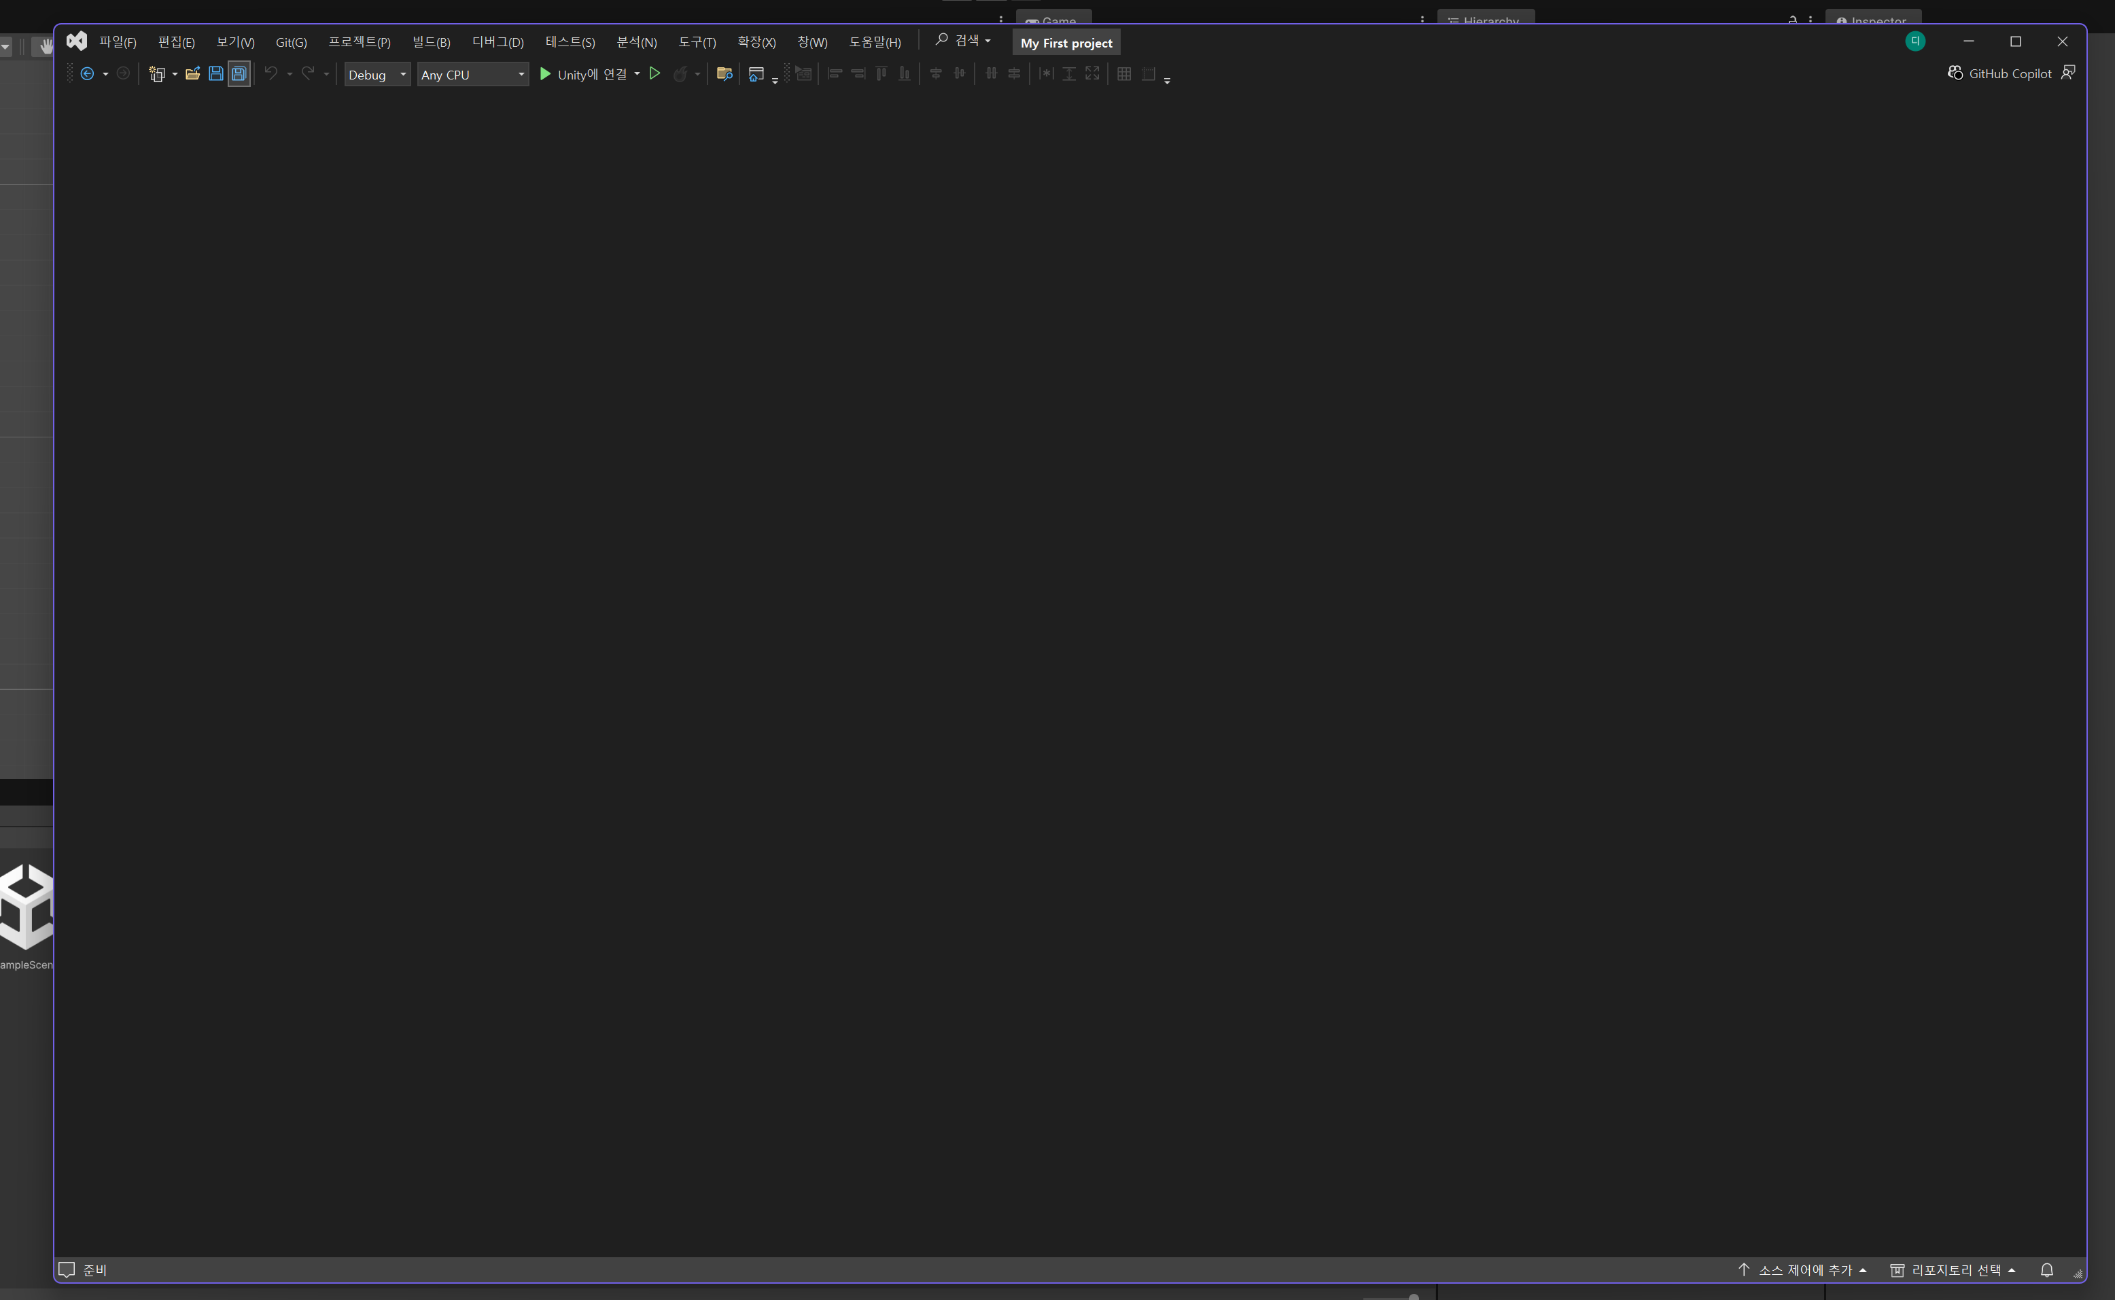Click the 검색 search box
The image size is (2115, 1300).
[x=962, y=40]
